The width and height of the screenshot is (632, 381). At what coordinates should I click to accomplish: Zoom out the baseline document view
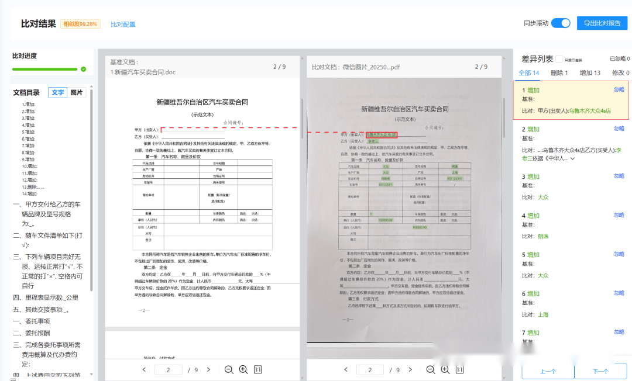click(x=229, y=370)
